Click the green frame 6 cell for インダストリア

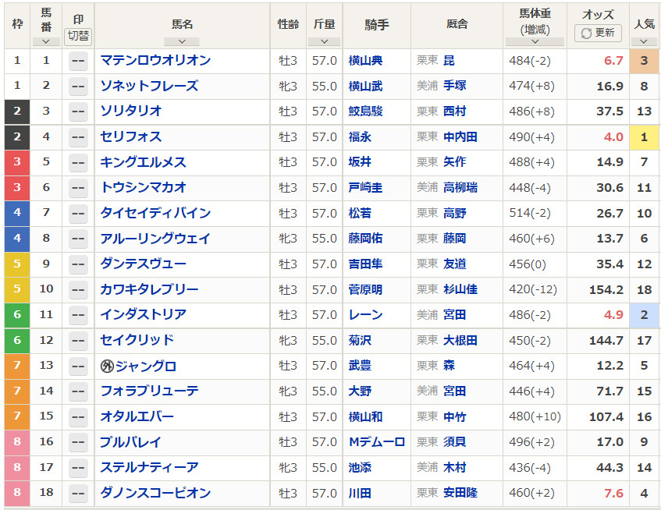pyautogui.click(x=17, y=315)
